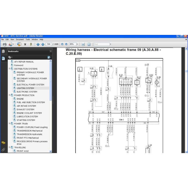Select ELECTRONIC SYSTEM bookmark
188x188 pixels.
[x=27, y=92]
